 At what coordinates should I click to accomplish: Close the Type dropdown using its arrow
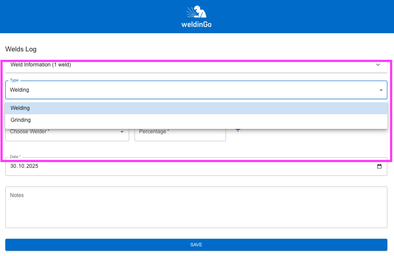tap(381, 90)
